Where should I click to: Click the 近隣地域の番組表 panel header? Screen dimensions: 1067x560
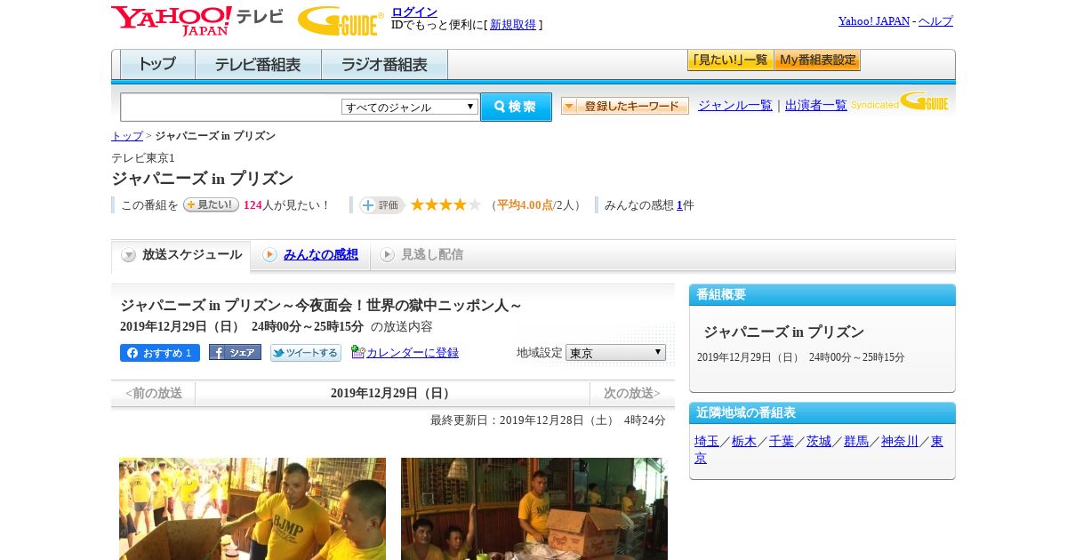tap(822, 413)
